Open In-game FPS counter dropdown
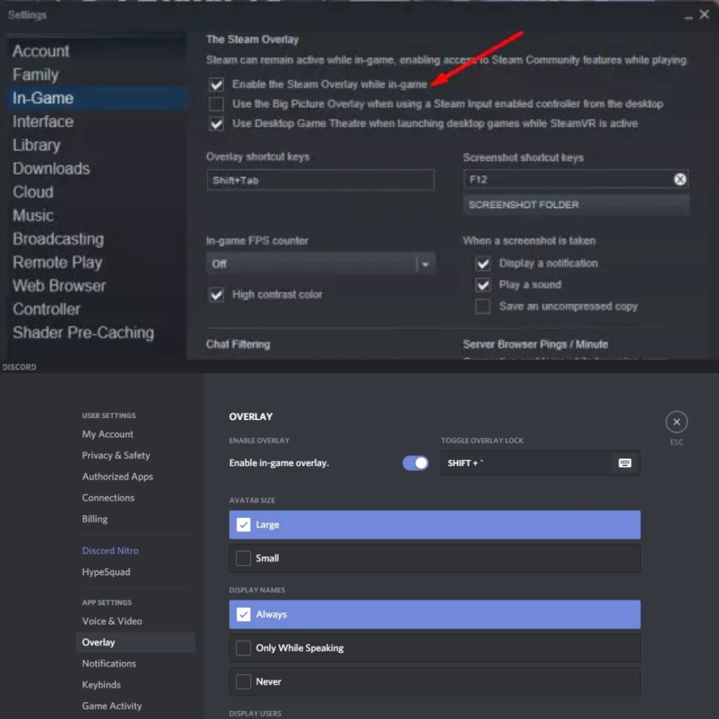This screenshot has width=719, height=719. click(321, 264)
